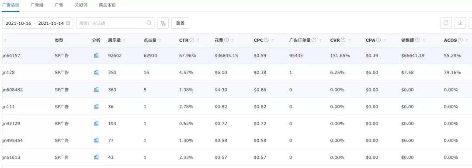The image size is (472, 168).
Task: Open analysis chart for campaign n111
Action: tap(96, 106)
